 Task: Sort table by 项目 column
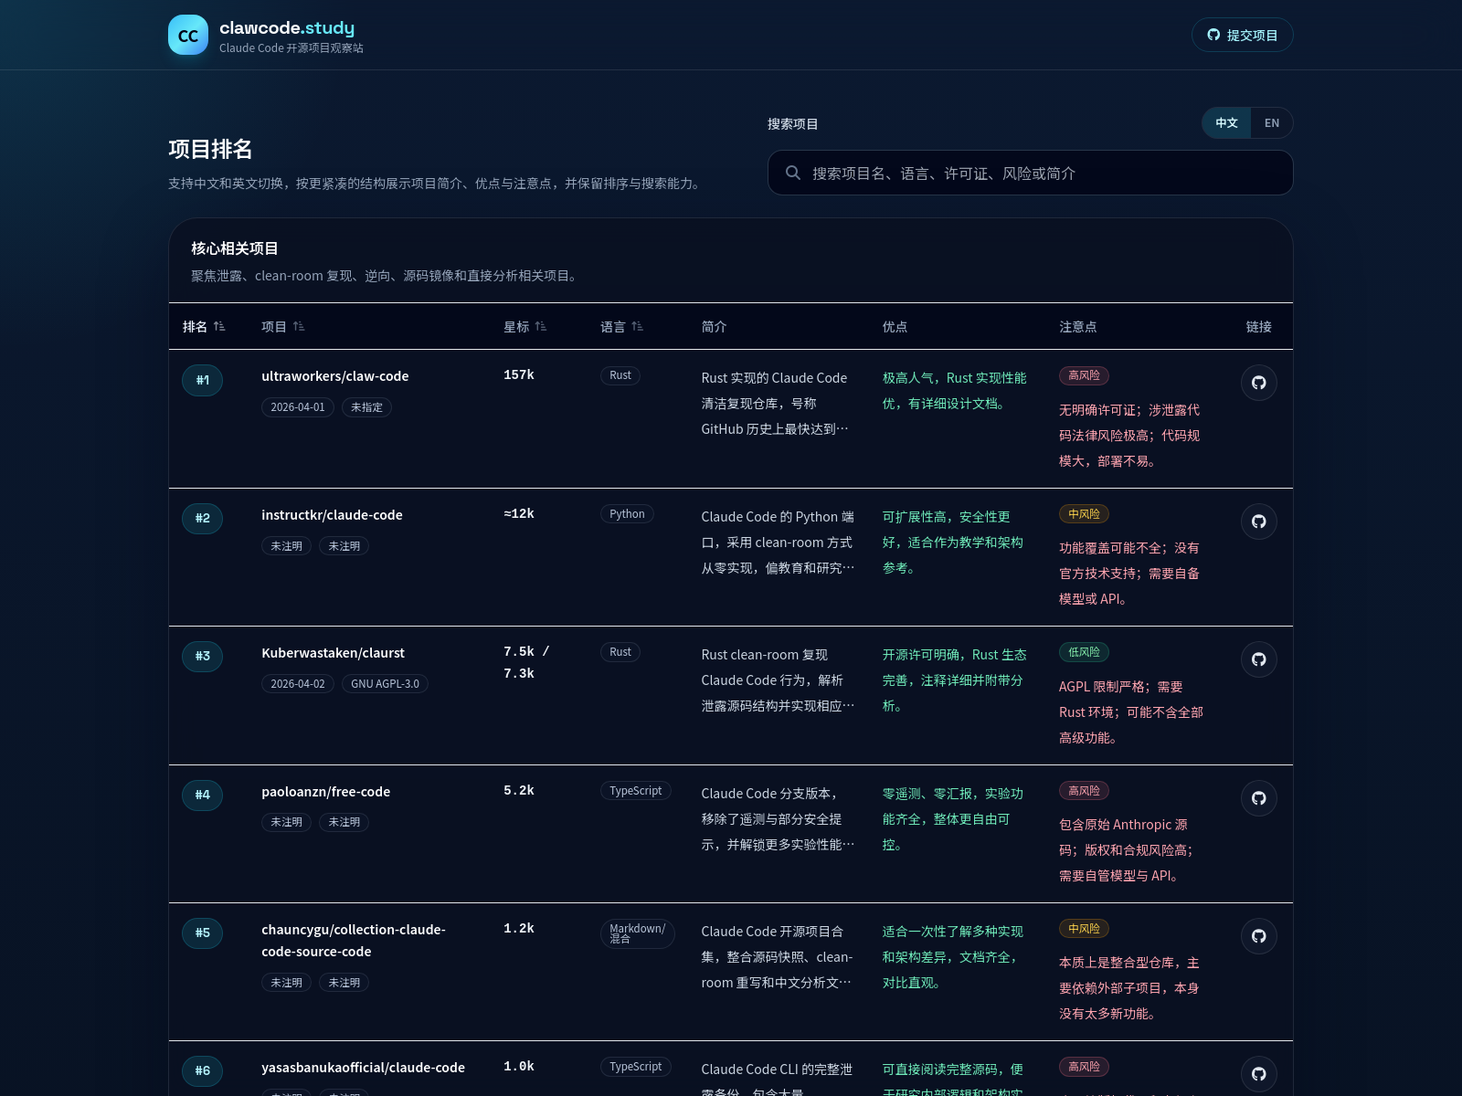tap(282, 327)
